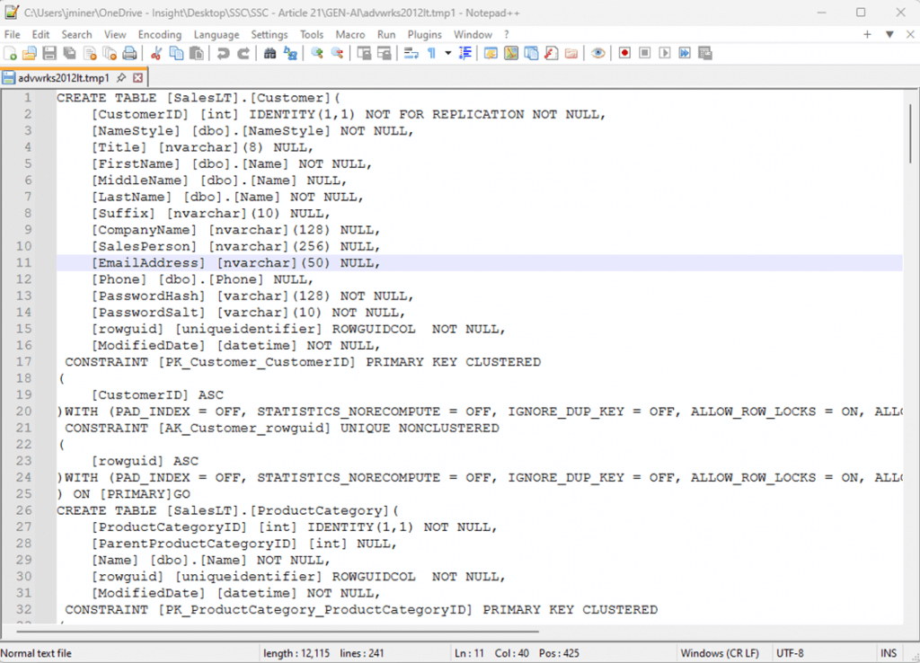Click the Close All toolbar icon
The height and width of the screenshot is (663, 920).
tap(110, 53)
